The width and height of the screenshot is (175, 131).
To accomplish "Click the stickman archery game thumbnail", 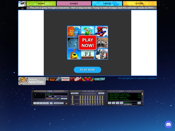I will tap(87, 55).
